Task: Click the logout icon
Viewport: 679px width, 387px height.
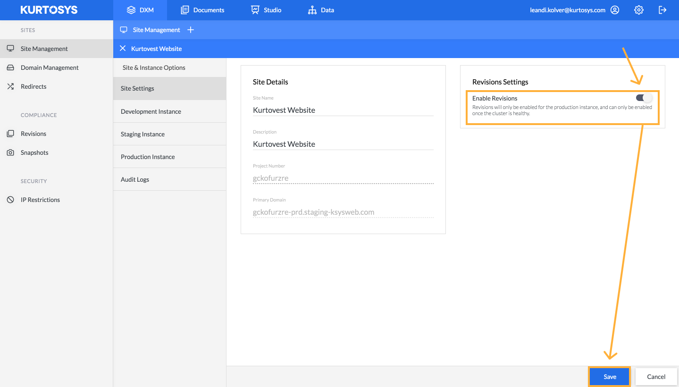Action: 663,10
